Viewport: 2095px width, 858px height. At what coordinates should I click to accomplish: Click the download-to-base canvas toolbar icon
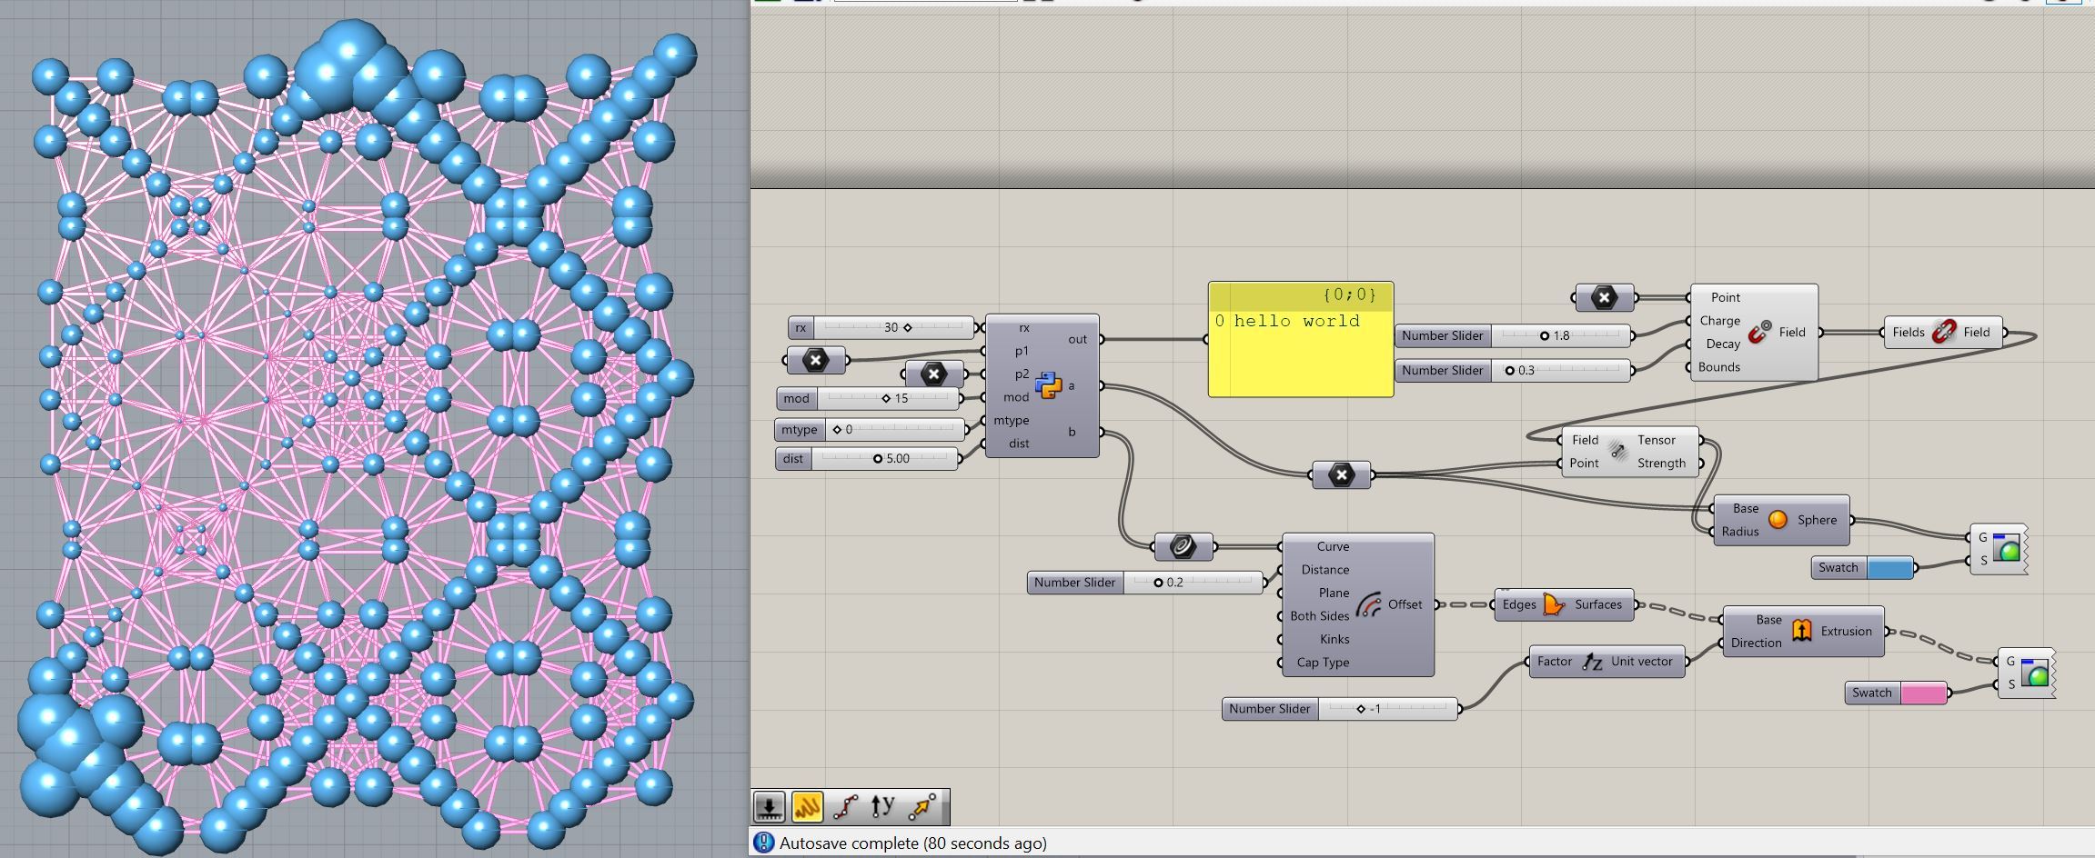770,806
